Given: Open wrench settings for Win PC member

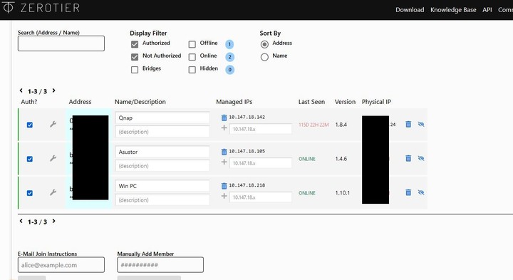Looking at the screenshot, I should [53, 192].
